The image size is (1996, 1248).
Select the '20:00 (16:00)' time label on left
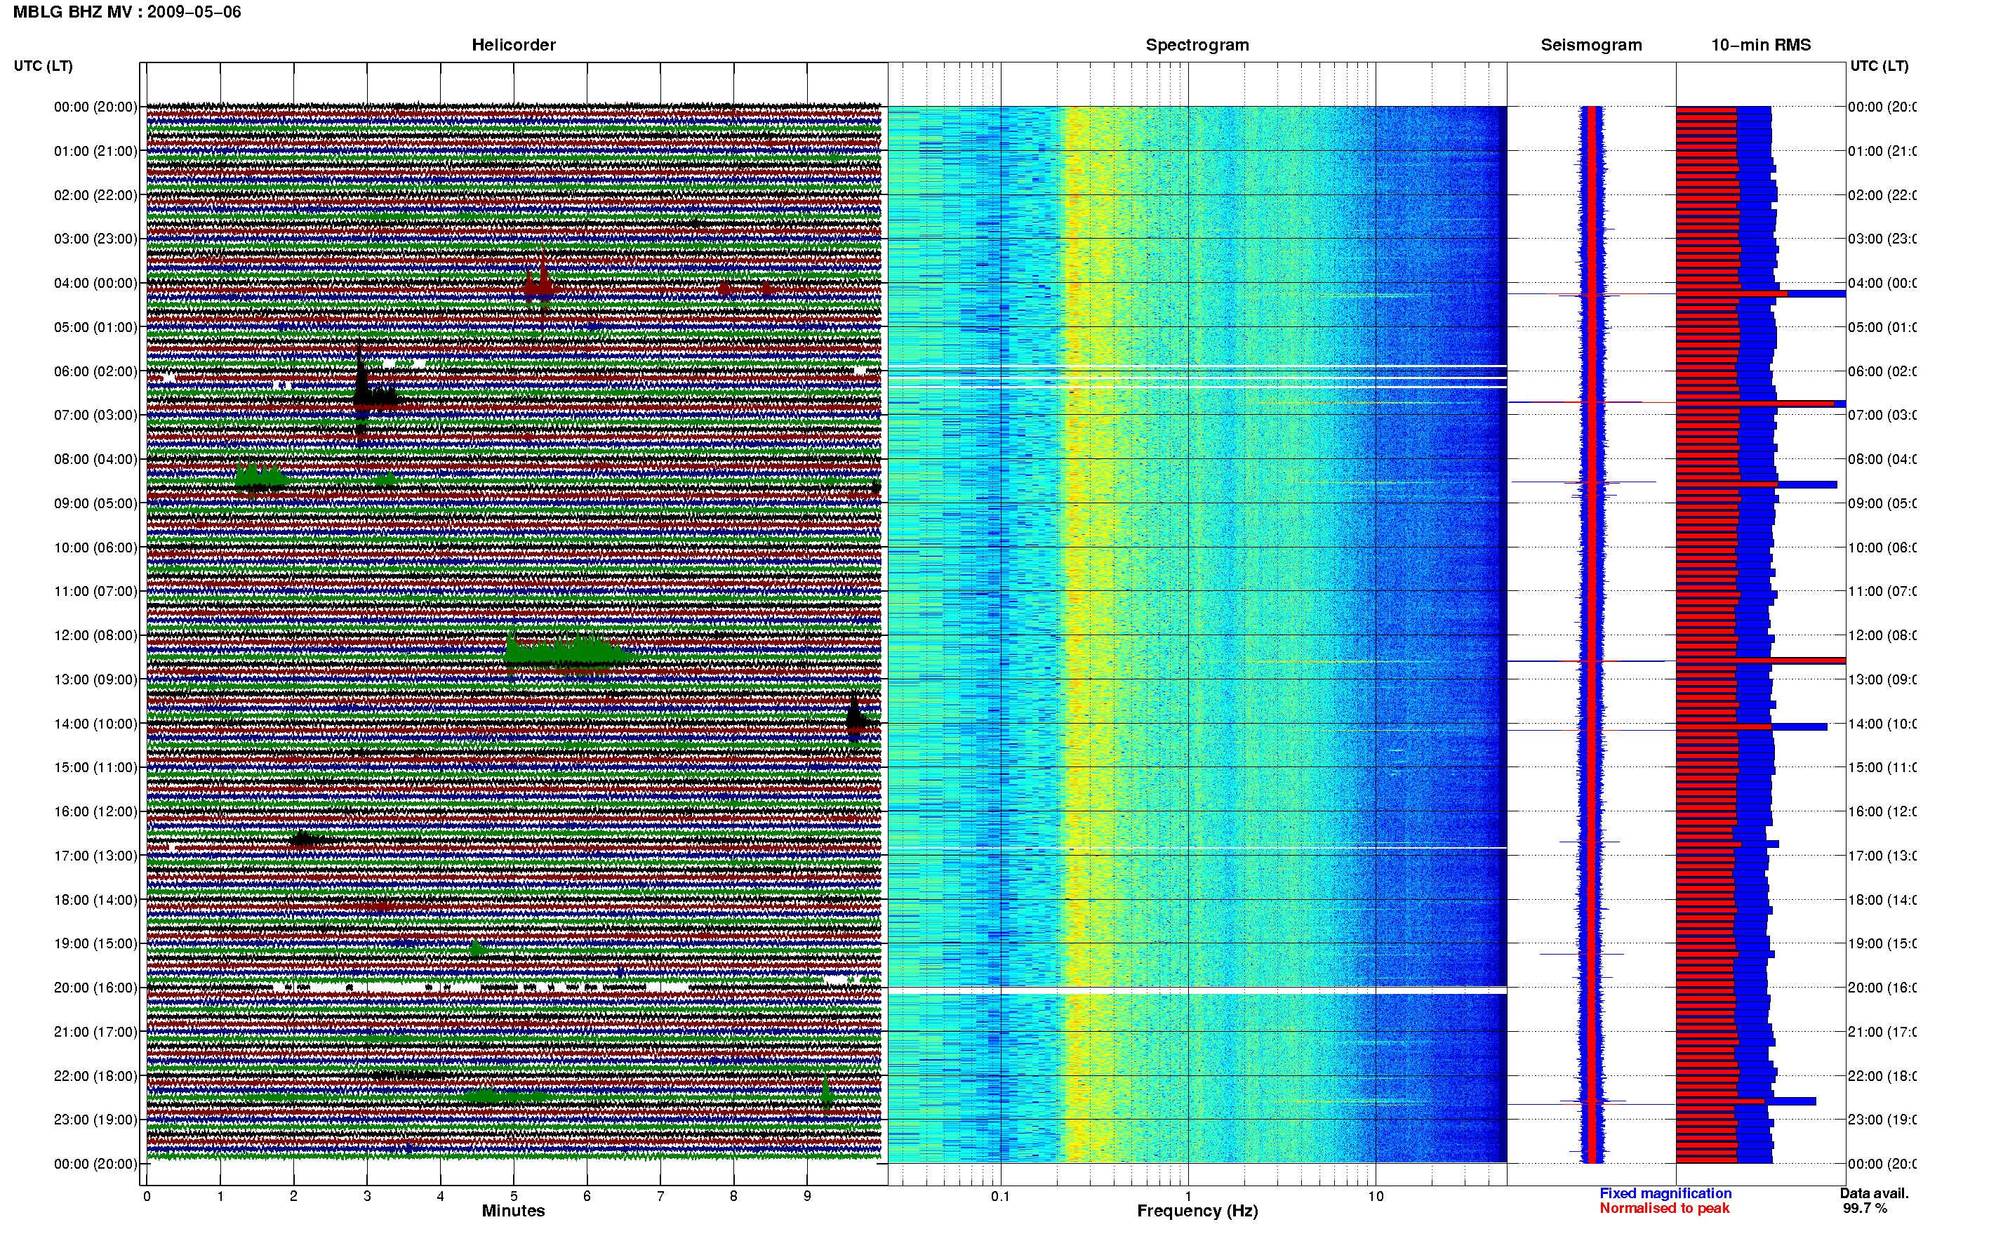pos(95,988)
